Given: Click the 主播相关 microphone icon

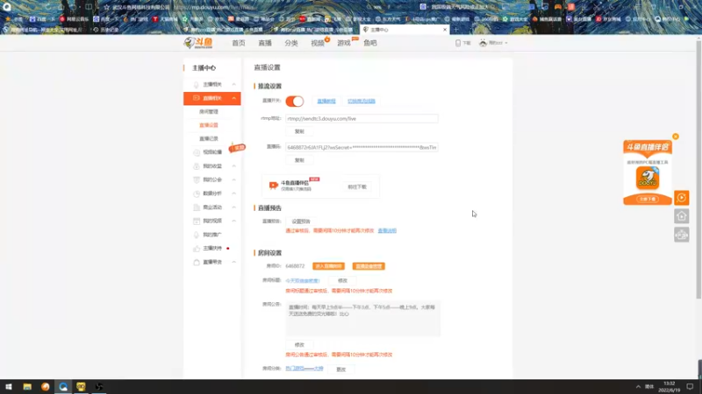Looking at the screenshot, I should pyautogui.click(x=196, y=84).
